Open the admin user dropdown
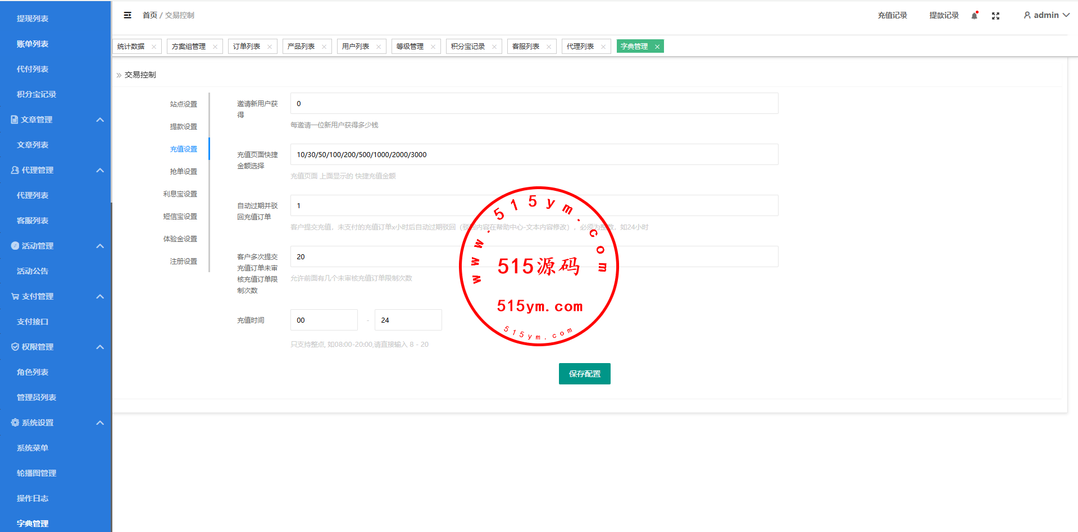 pyautogui.click(x=1046, y=15)
